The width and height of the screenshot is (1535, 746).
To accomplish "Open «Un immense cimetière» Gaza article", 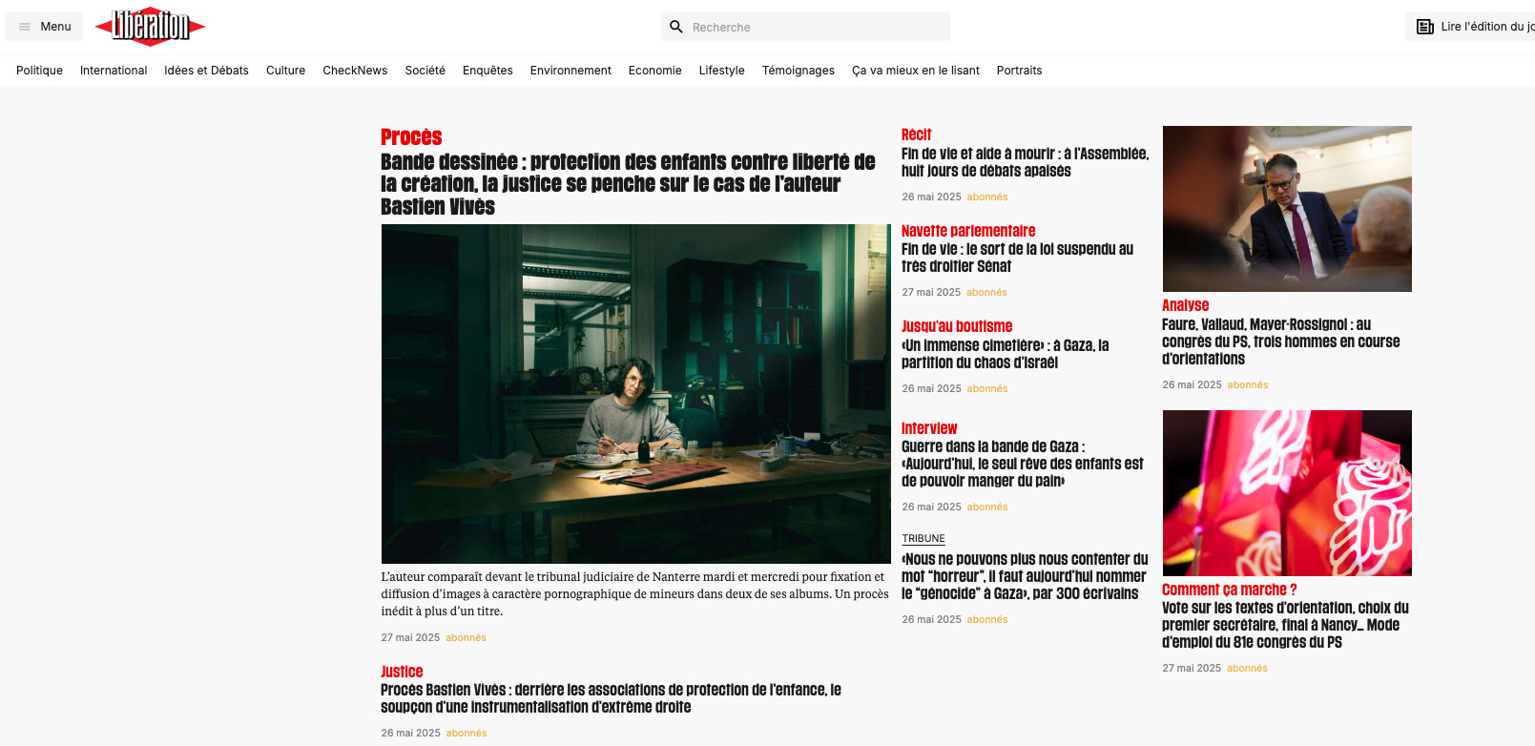I will (1006, 354).
